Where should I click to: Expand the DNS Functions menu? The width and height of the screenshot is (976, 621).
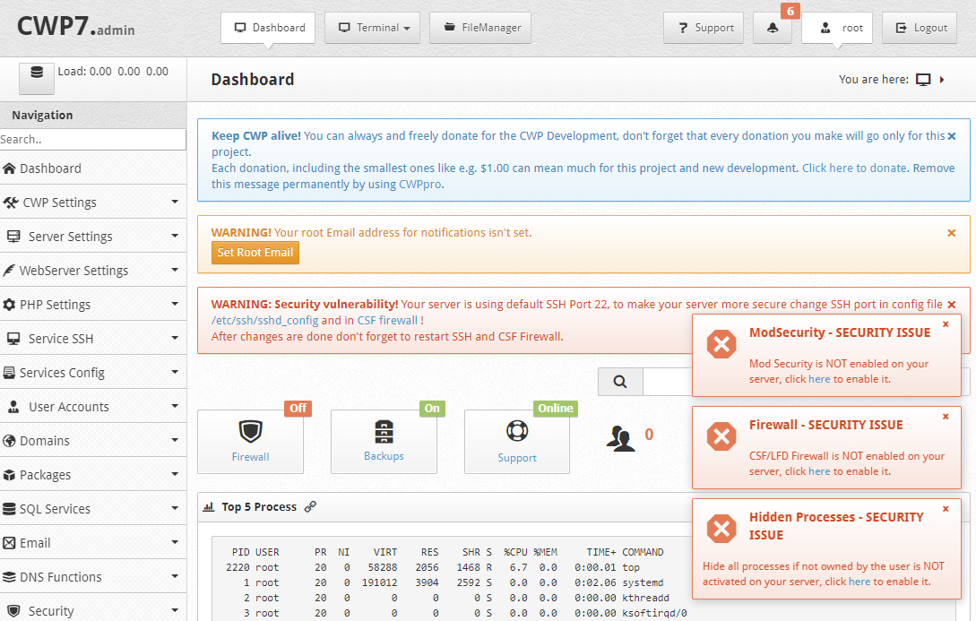pos(93,577)
